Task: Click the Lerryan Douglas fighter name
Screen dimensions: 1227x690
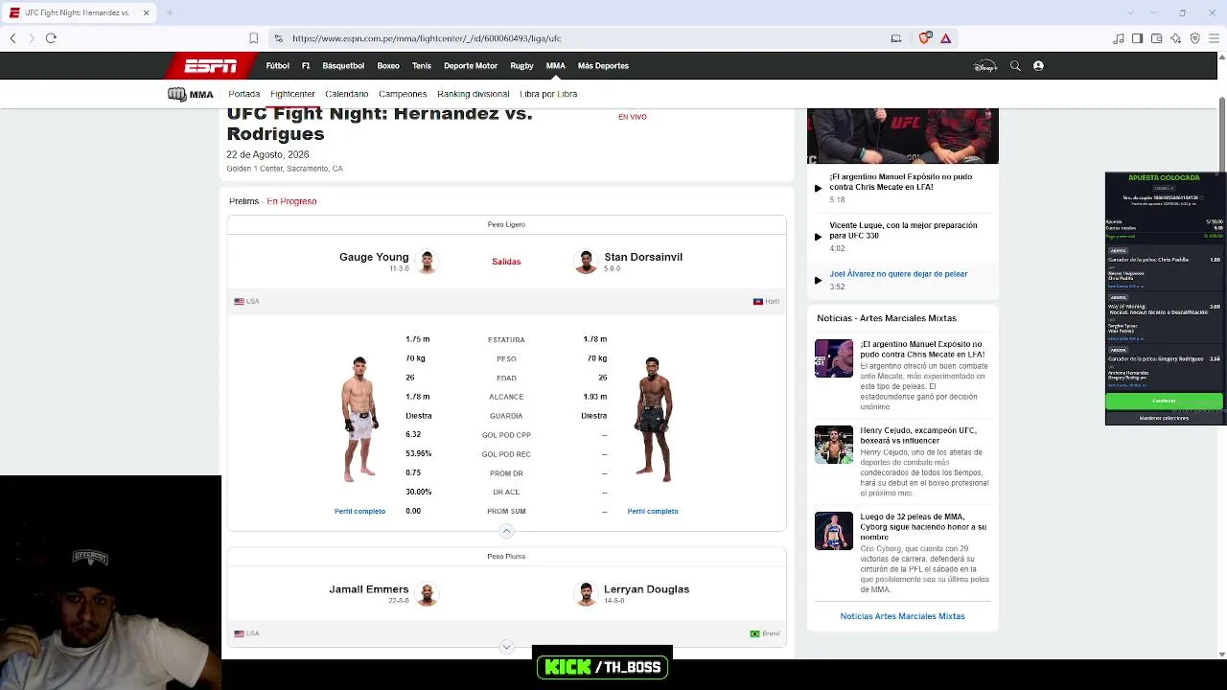Action: 646,589
